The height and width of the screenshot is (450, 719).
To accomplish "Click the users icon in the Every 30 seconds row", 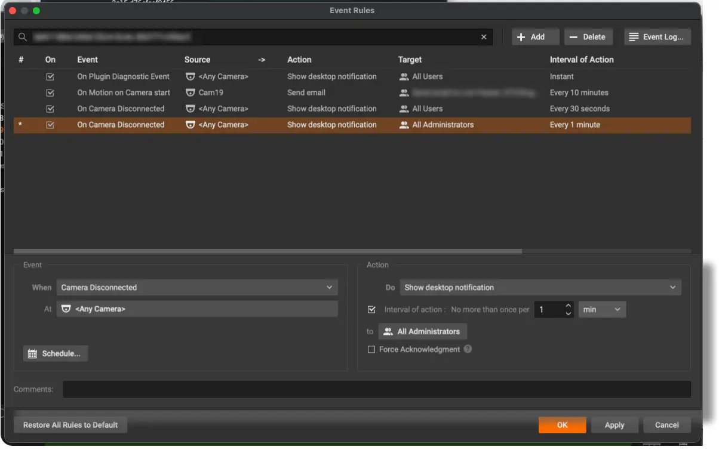I will (404, 109).
